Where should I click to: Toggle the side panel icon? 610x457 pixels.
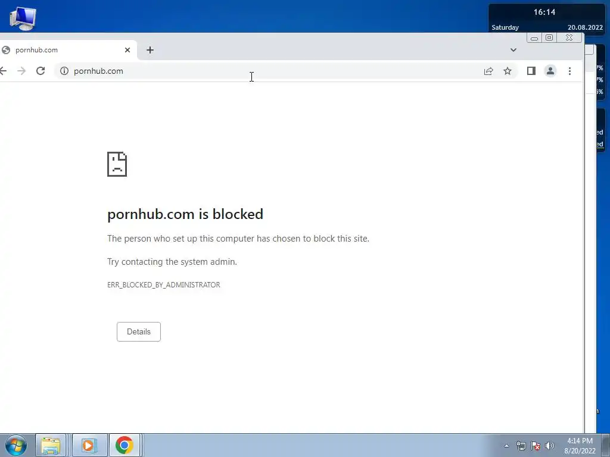tap(531, 71)
